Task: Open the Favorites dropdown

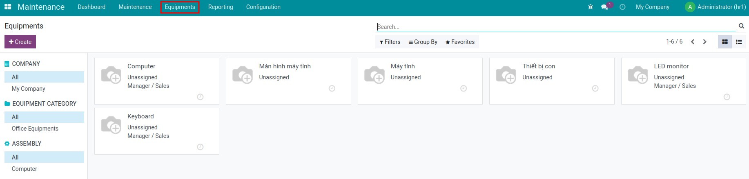Action: 460,42
